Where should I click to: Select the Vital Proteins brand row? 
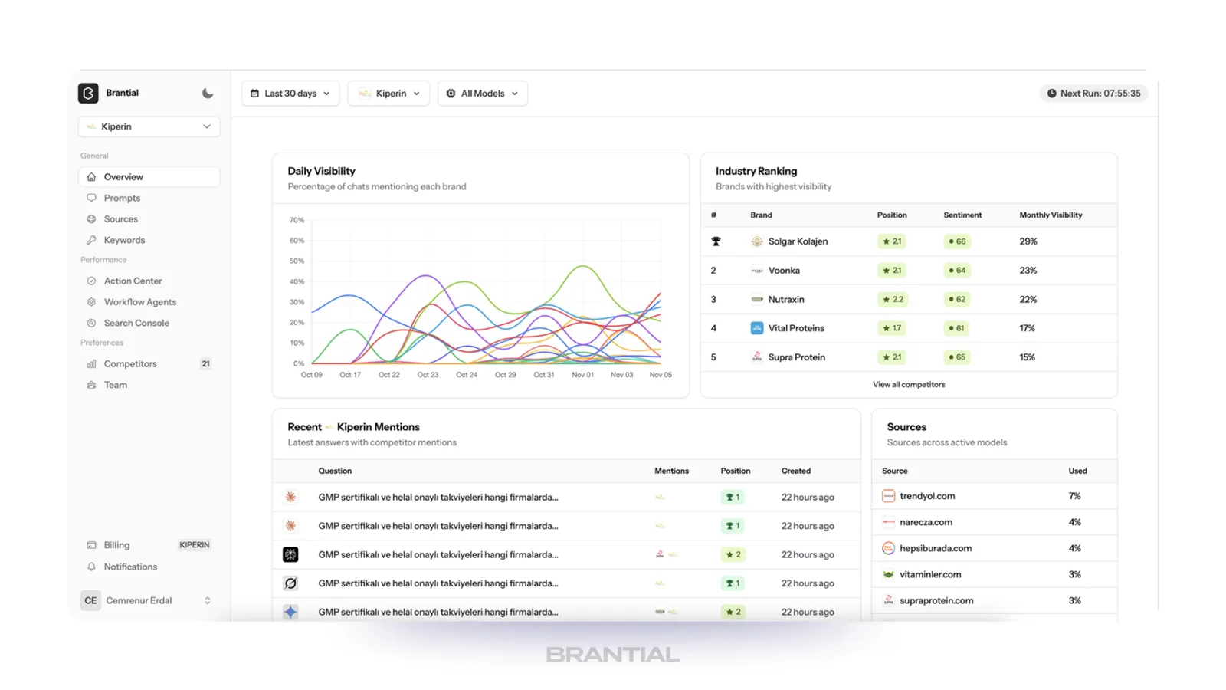[x=909, y=328]
